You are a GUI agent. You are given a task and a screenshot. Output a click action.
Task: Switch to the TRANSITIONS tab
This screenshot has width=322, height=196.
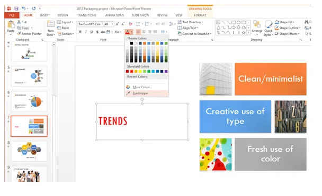click(x=86, y=15)
